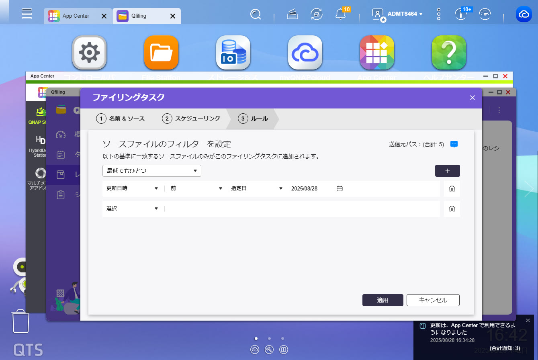This screenshot has height=360, width=538.
Task: Open the myQNAPcloud desktop icon
Action: [305, 53]
